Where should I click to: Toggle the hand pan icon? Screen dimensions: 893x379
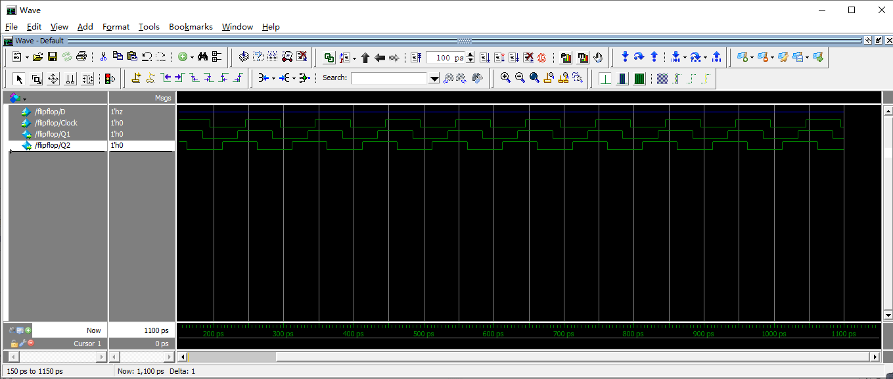point(598,58)
